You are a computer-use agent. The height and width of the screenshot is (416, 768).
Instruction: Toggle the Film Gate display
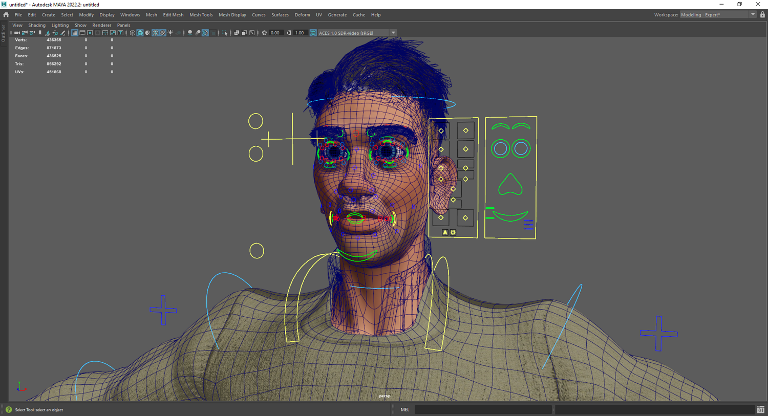point(82,33)
